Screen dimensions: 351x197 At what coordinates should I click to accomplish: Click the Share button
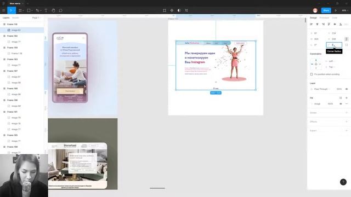326,10
